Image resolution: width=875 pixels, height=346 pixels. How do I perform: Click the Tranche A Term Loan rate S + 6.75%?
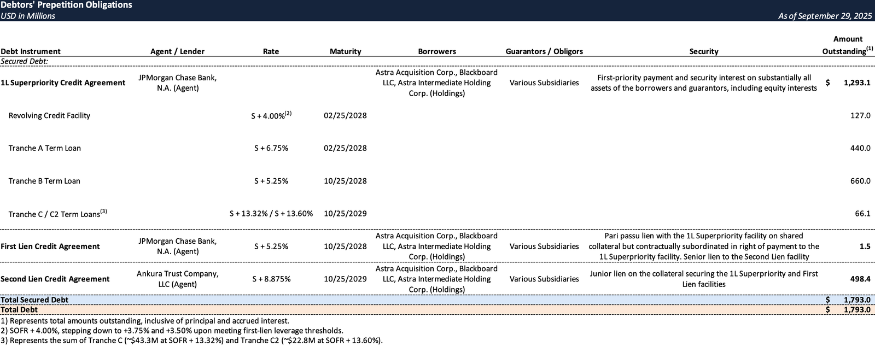pyautogui.click(x=271, y=148)
